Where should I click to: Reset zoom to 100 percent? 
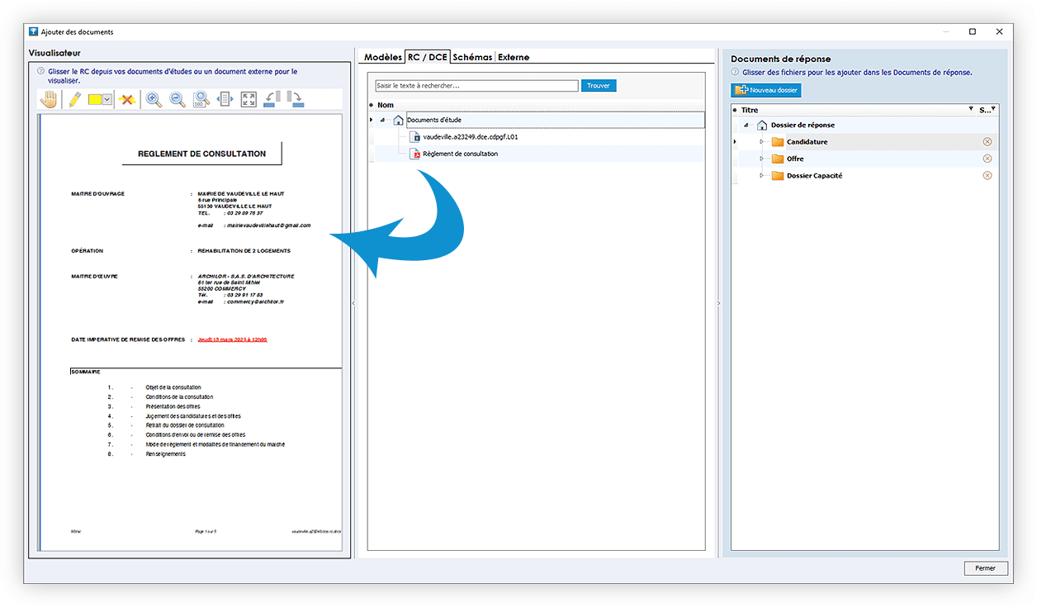201,99
